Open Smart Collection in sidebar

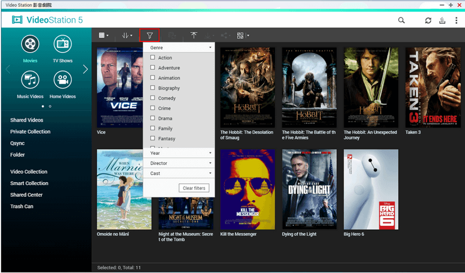tap(30, 183)
